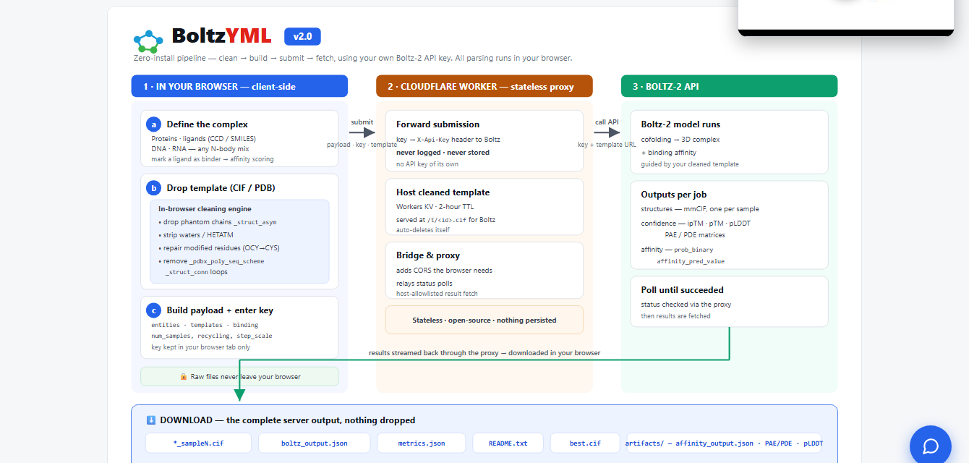Click the BoltzYML title text
Viewport: 969px width, 463px height.
pyautogui.click(x=222, y=35)
